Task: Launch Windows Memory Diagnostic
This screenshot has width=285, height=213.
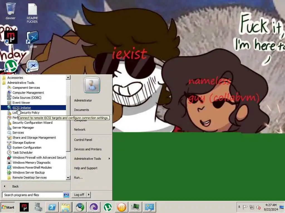Action: point(31,163)
